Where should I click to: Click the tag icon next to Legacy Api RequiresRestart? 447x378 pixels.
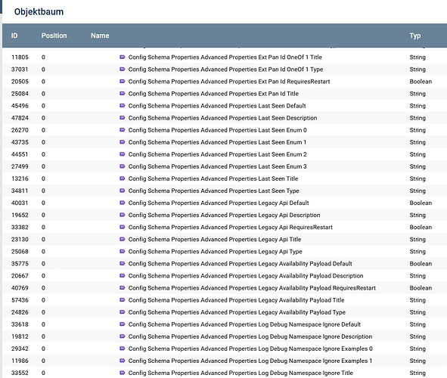[123, 227]
